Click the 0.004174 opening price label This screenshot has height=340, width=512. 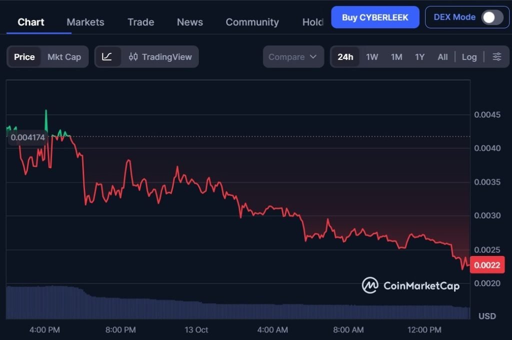pyautogui.click(x=28, y=137)
